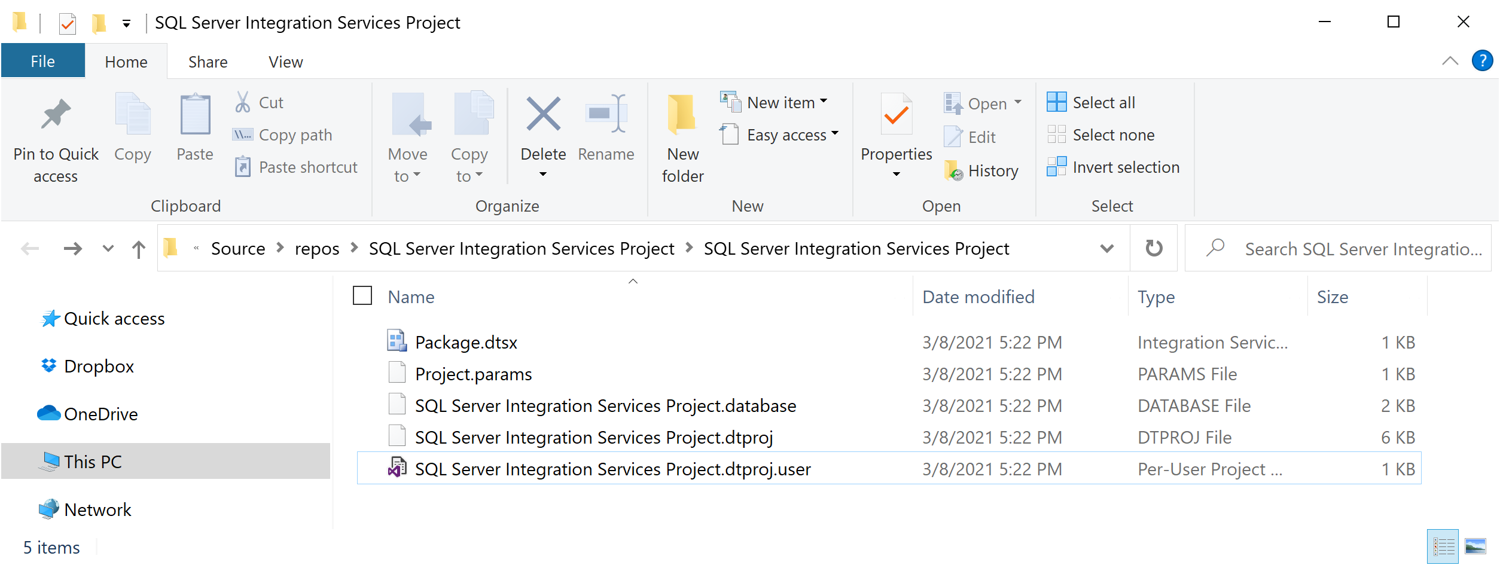Click repos in the breadcrumb path
The height and width of the screenshot is (565, 1500).
316,248
